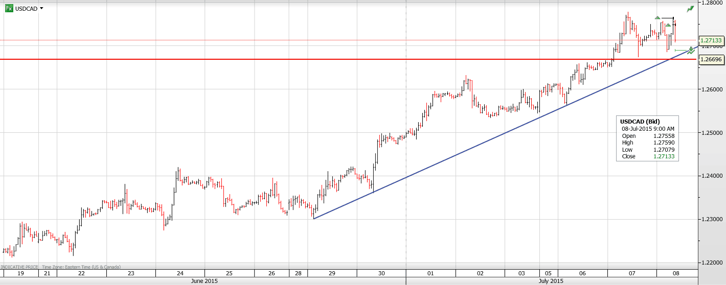Image resolution: width=726 pixels, height=285 pixels.
Task: Select the blue ascending trendline
Action: tap(460, 153)
